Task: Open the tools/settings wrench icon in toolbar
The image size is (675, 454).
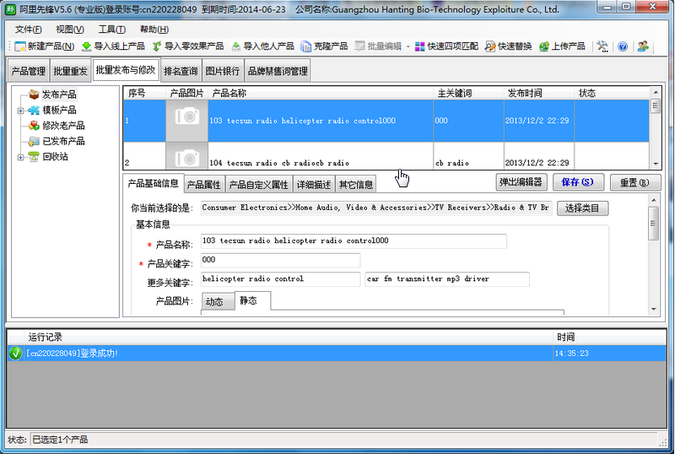Action: [602, 46]
